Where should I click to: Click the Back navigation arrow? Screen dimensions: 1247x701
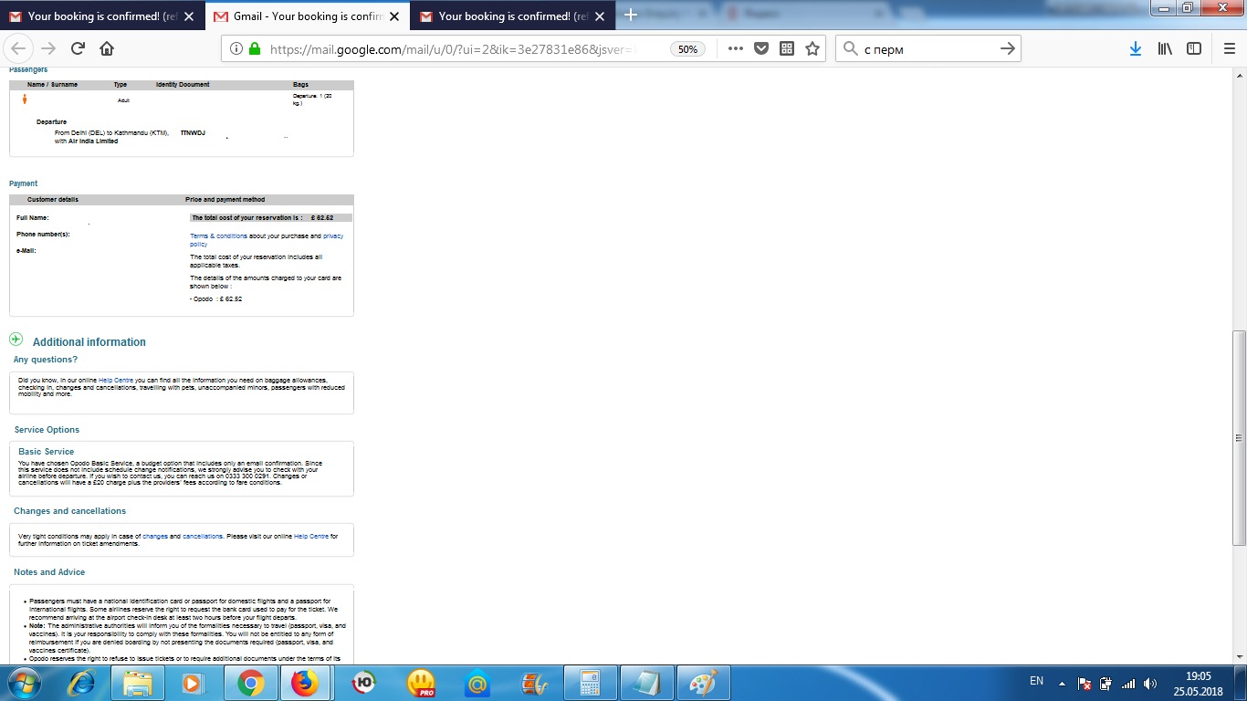coord(19,49)
